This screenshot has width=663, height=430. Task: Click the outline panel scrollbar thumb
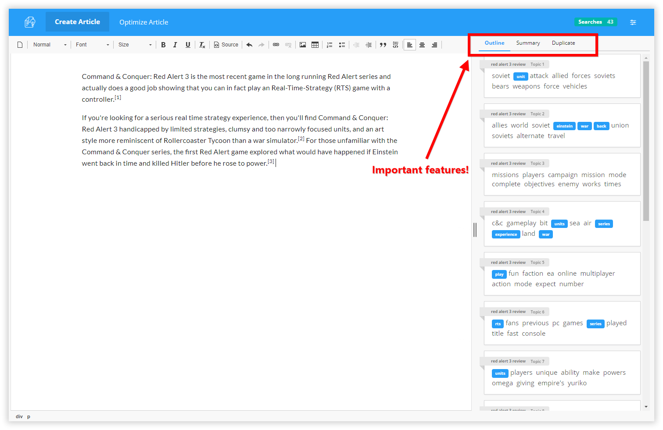tap(646, 141)
